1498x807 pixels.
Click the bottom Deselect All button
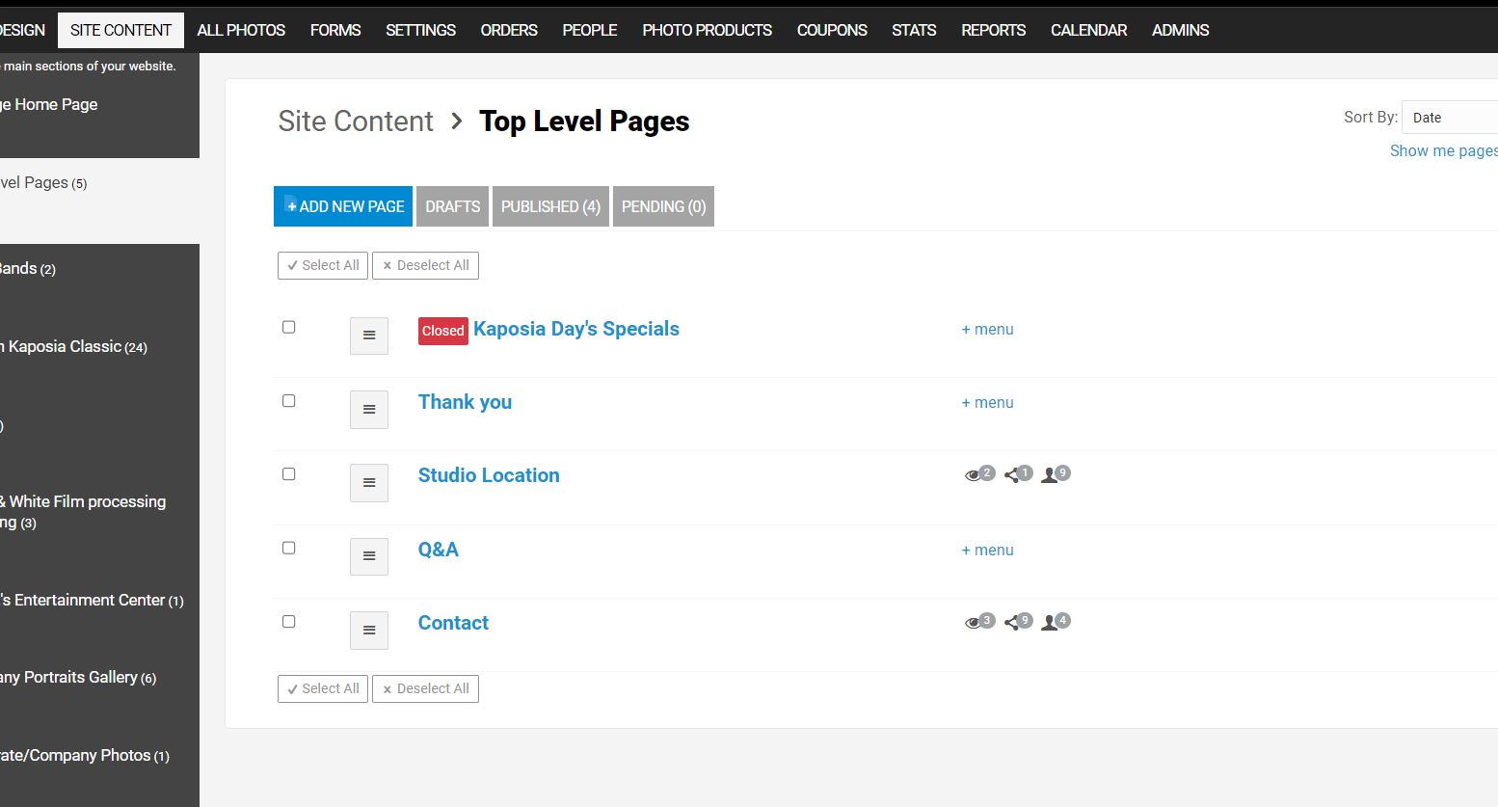pos(425,688)
